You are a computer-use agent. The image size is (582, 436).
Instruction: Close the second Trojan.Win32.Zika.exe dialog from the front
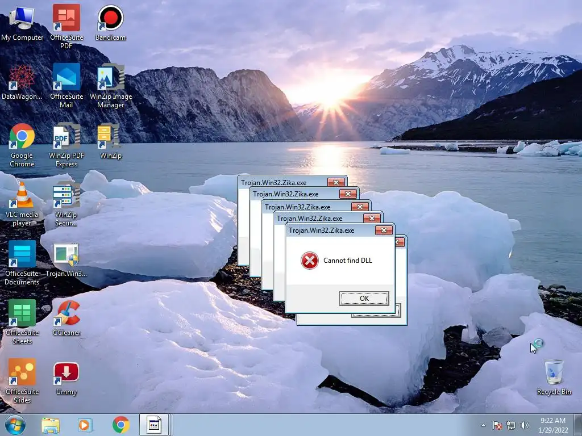coord(372,219)
